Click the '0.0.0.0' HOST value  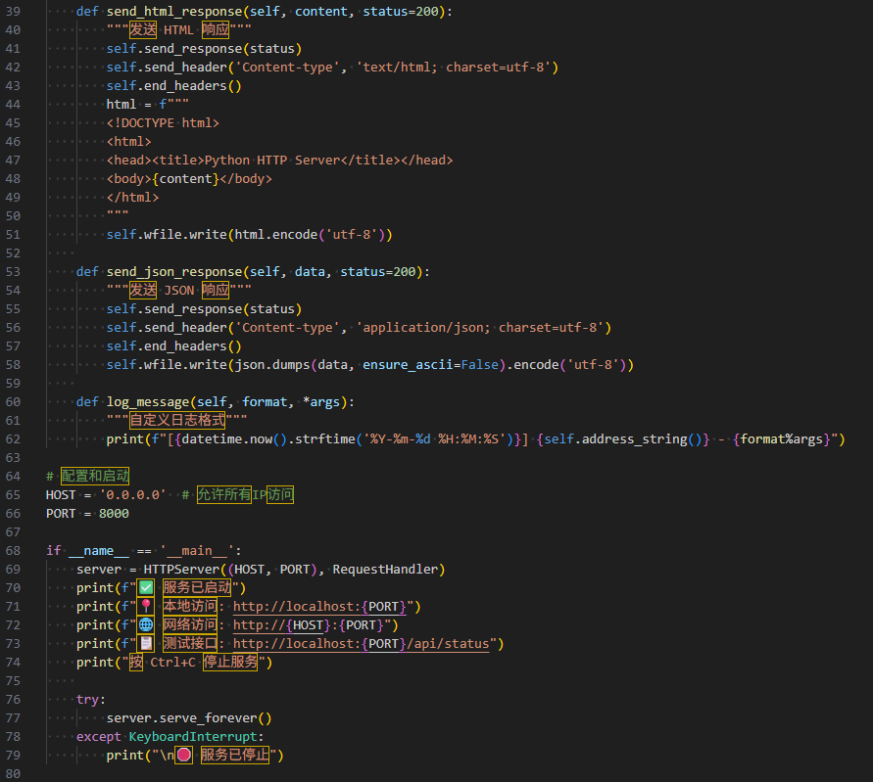click(x=132, y=494)
